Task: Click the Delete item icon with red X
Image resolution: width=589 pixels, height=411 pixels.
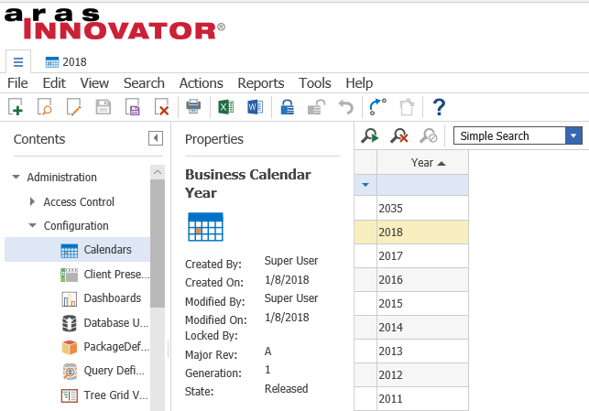Action: pos(162,107)
